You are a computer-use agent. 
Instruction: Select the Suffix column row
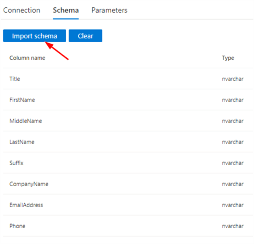[128, 163]
